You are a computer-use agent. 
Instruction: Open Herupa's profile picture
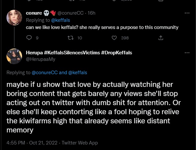point(14,56)
